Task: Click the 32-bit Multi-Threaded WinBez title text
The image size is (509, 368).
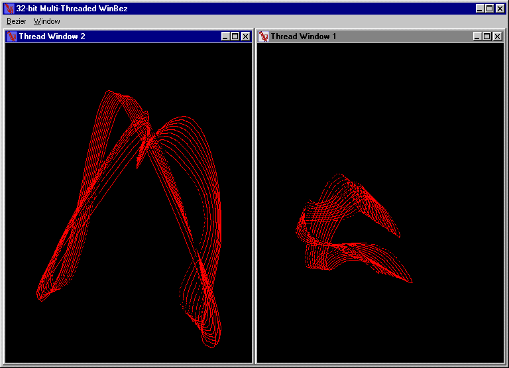Action: click(72, 9)
